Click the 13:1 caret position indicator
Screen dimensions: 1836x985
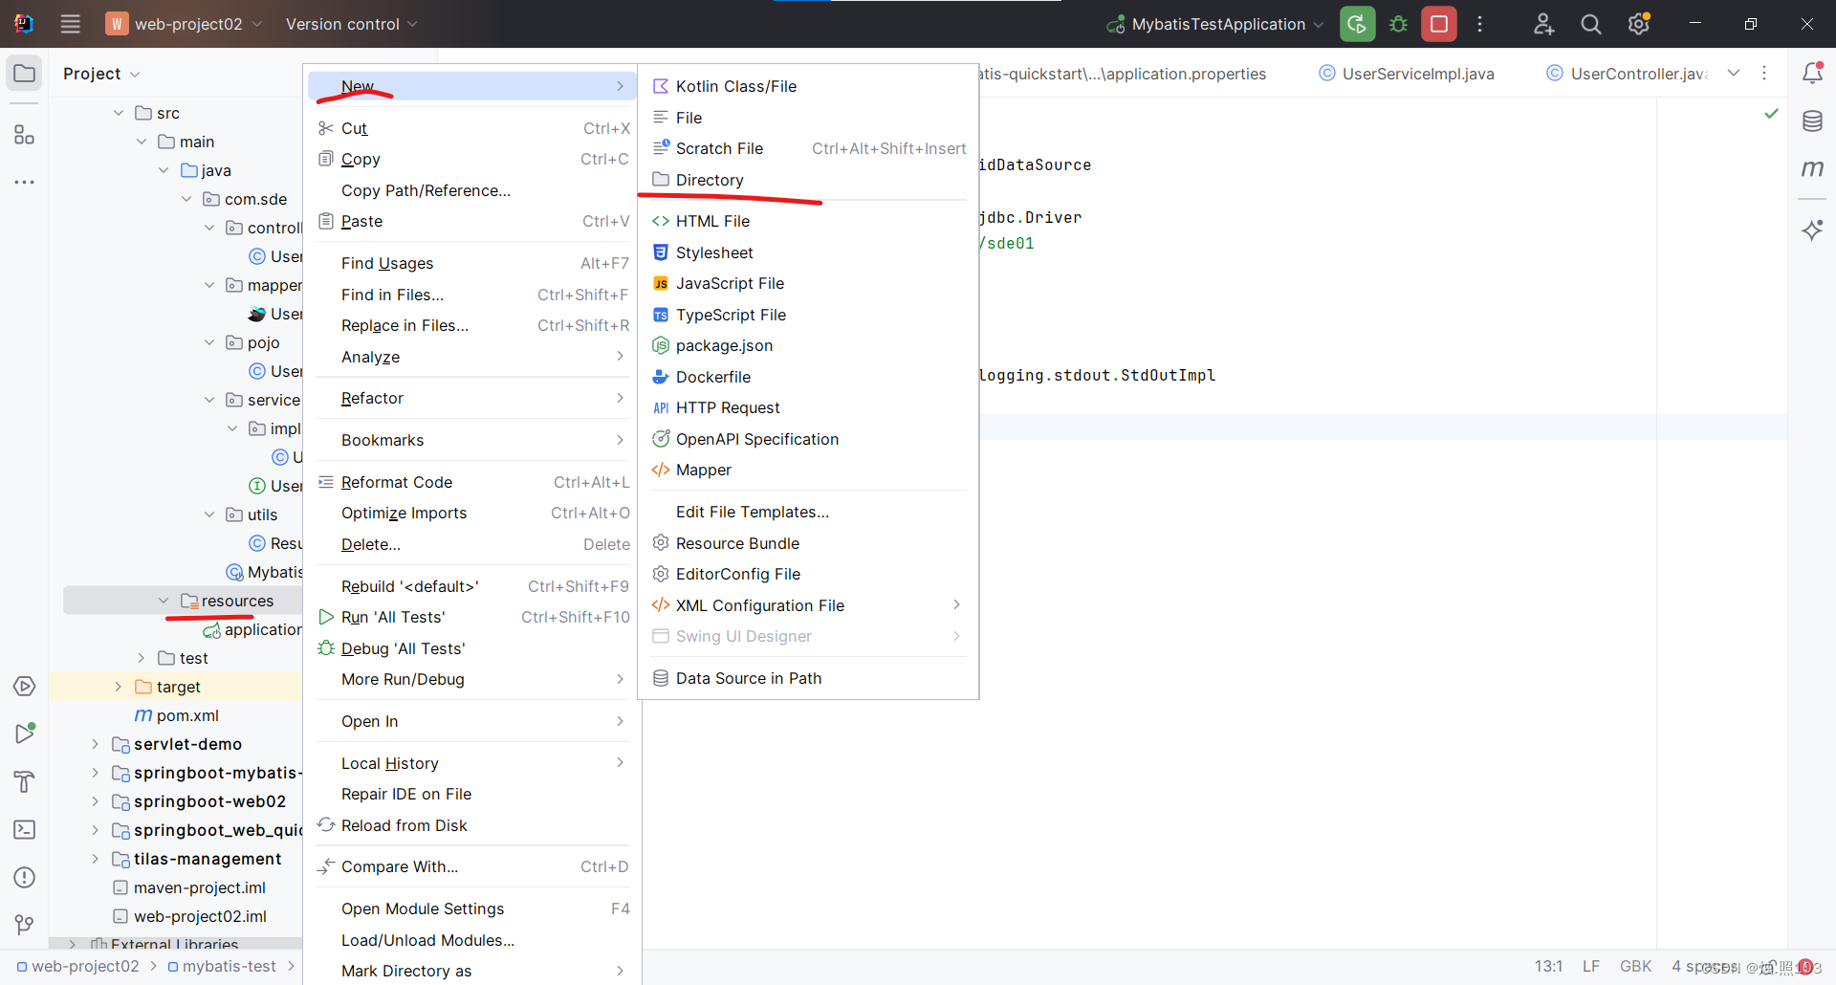point(1548,966)
